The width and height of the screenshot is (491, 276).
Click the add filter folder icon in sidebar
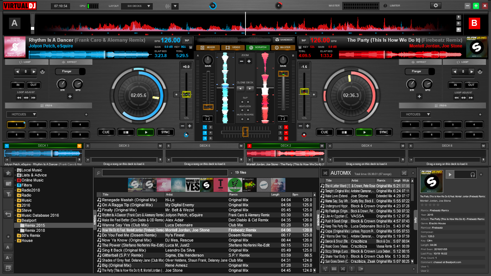(x=8, y=194)
